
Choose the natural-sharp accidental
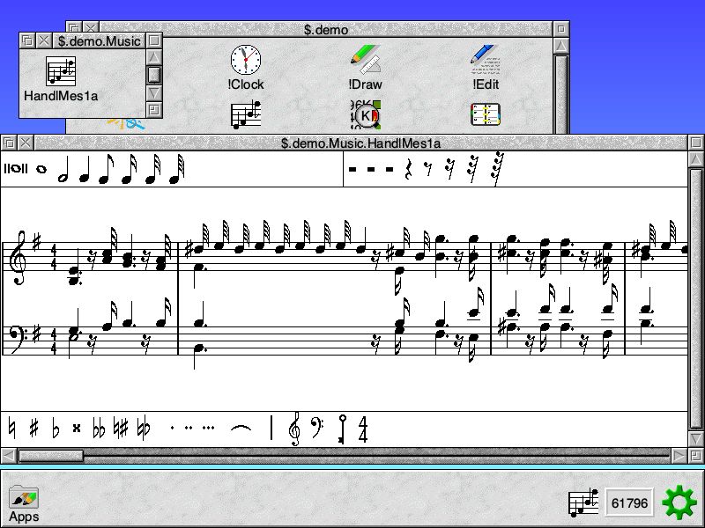[x=121, y=429]
